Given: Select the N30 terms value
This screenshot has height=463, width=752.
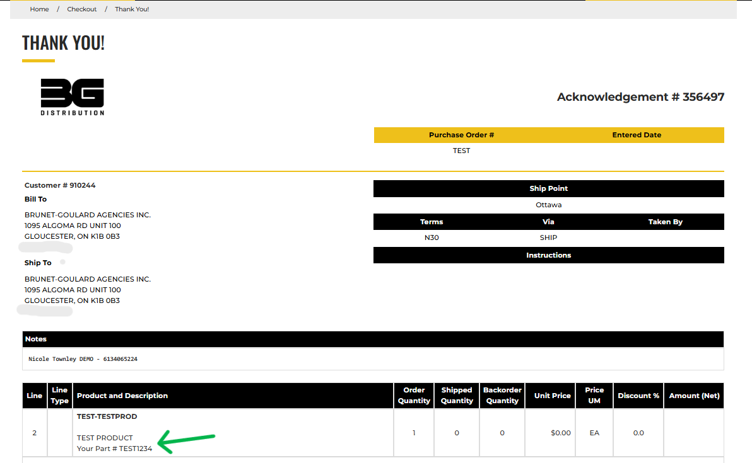Looking at the screenshot, I should coord(432,237).
